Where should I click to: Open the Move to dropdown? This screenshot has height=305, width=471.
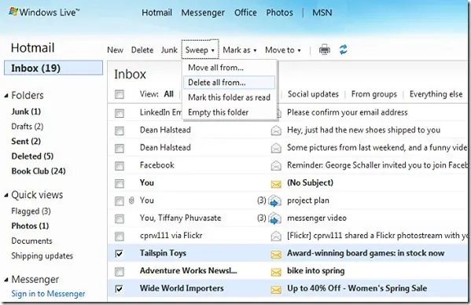(x=282, y=50)
